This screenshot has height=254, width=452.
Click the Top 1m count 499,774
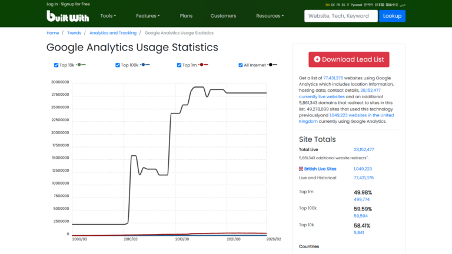(x=361, y=199)
